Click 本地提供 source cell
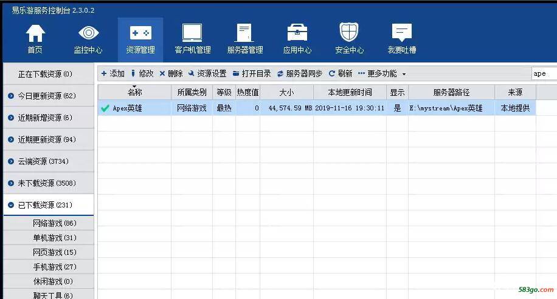This screenshot has height=299, width=557. pyautogui.click(x=515, y=108)
